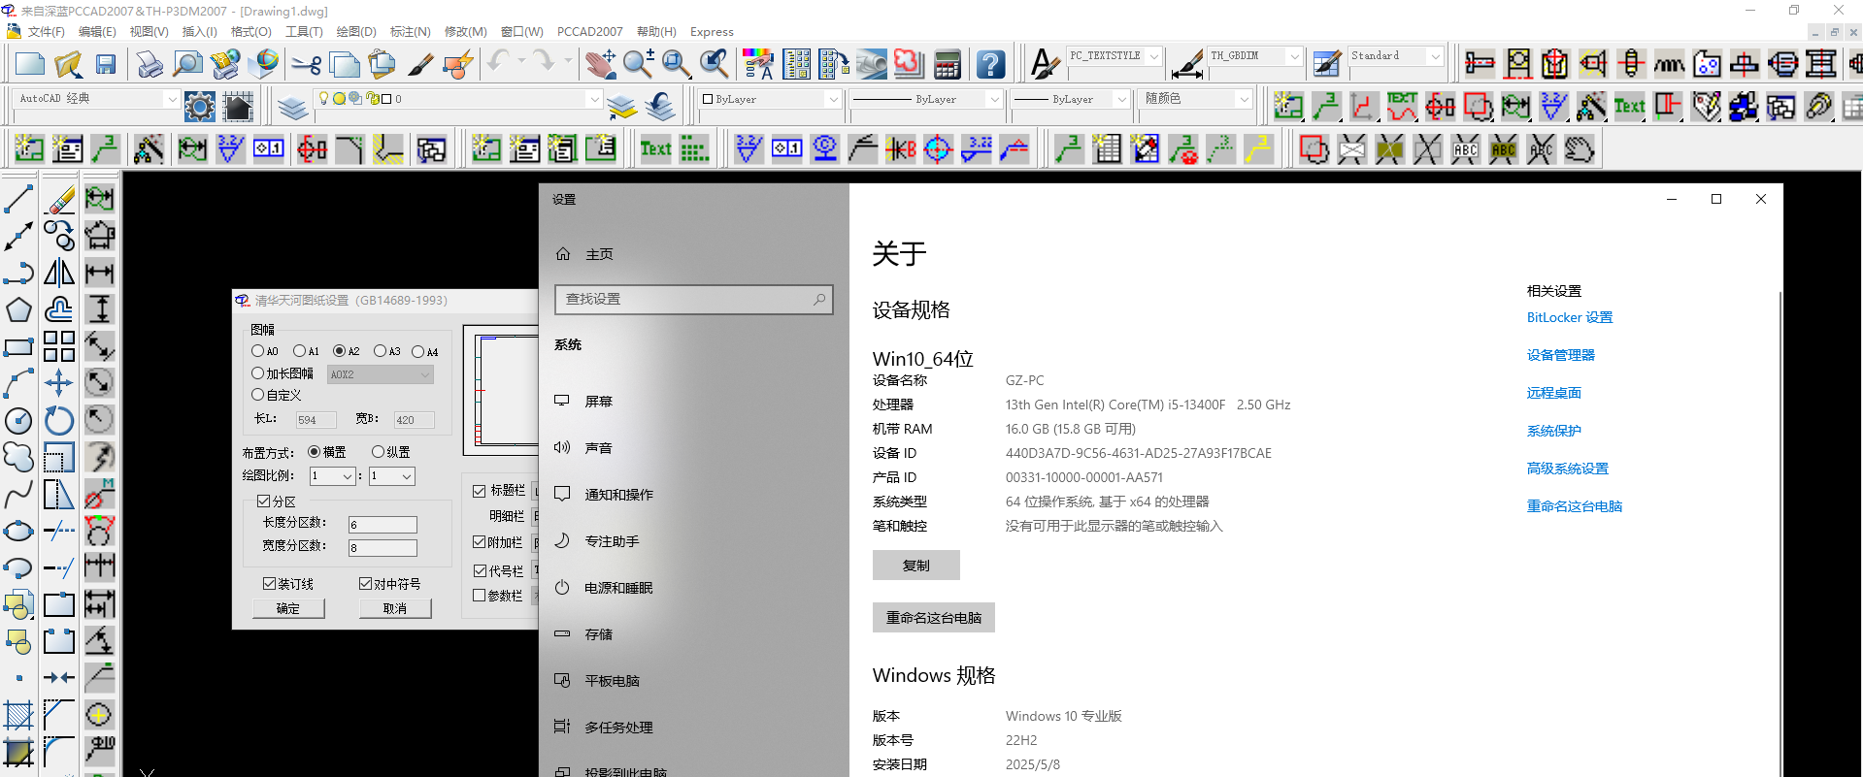Activate the Rotate modify tool

point(59,420)
